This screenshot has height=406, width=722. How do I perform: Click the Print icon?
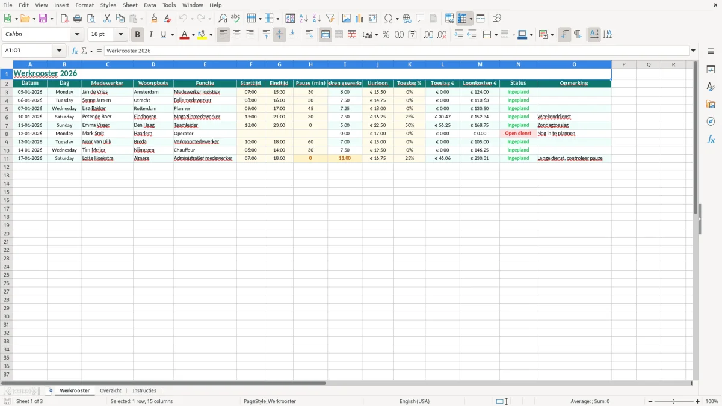(78, 19)
